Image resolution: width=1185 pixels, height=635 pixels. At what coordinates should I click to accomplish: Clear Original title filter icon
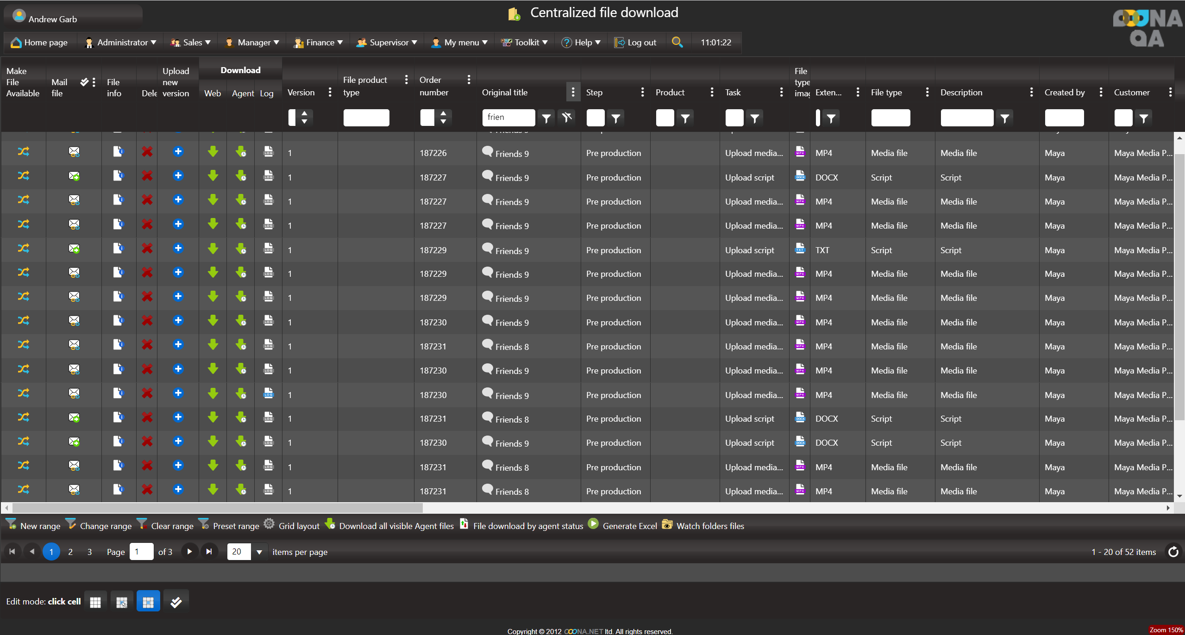click(567, 118)
